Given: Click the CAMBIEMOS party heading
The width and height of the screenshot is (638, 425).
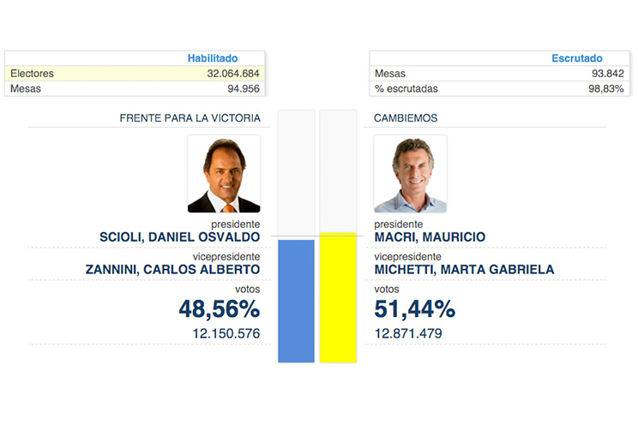Looking at the screenshot, I should (x=406, y=118).
